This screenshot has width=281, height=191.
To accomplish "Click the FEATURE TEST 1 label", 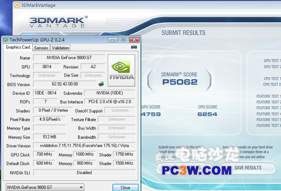I will 268,96.
